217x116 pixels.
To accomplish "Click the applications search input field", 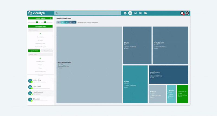I will (40, 54).
